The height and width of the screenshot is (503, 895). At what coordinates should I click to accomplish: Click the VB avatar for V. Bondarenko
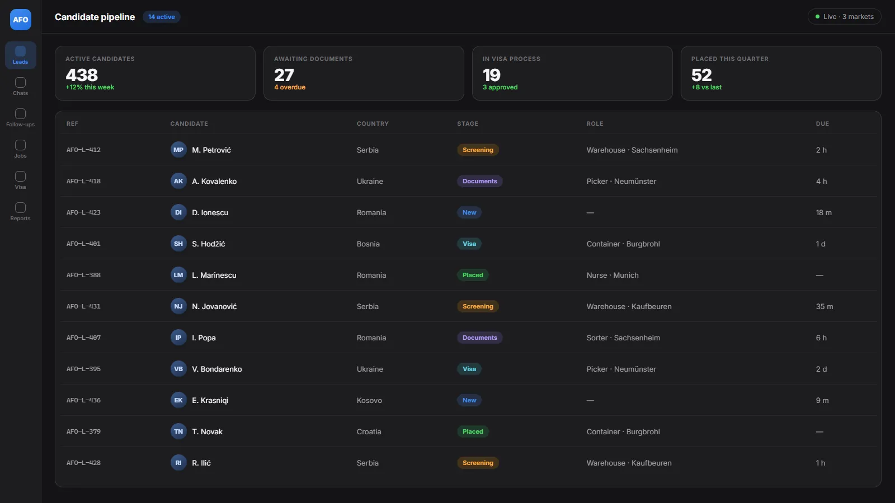pyautogui.click(x=178, y=369)
